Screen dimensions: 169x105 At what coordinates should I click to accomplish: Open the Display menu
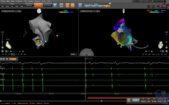click(31, 1)
